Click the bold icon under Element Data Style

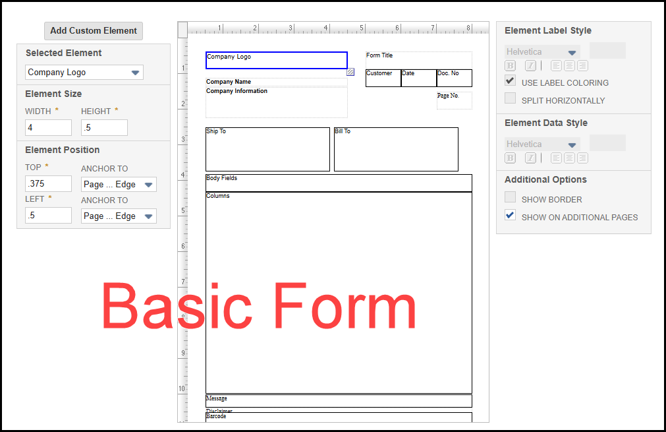tap(511, 158)
